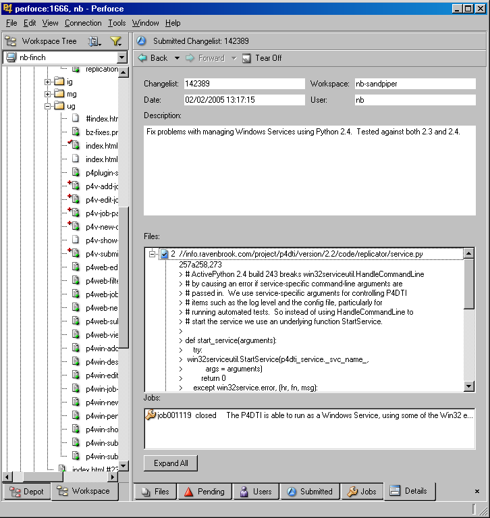Switch to the Depot tab

(x=27, y=492)
